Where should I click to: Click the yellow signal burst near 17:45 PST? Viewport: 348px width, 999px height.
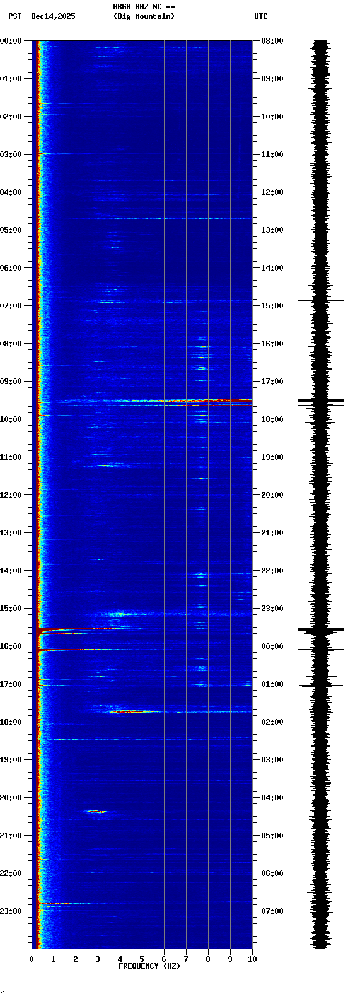136,711
